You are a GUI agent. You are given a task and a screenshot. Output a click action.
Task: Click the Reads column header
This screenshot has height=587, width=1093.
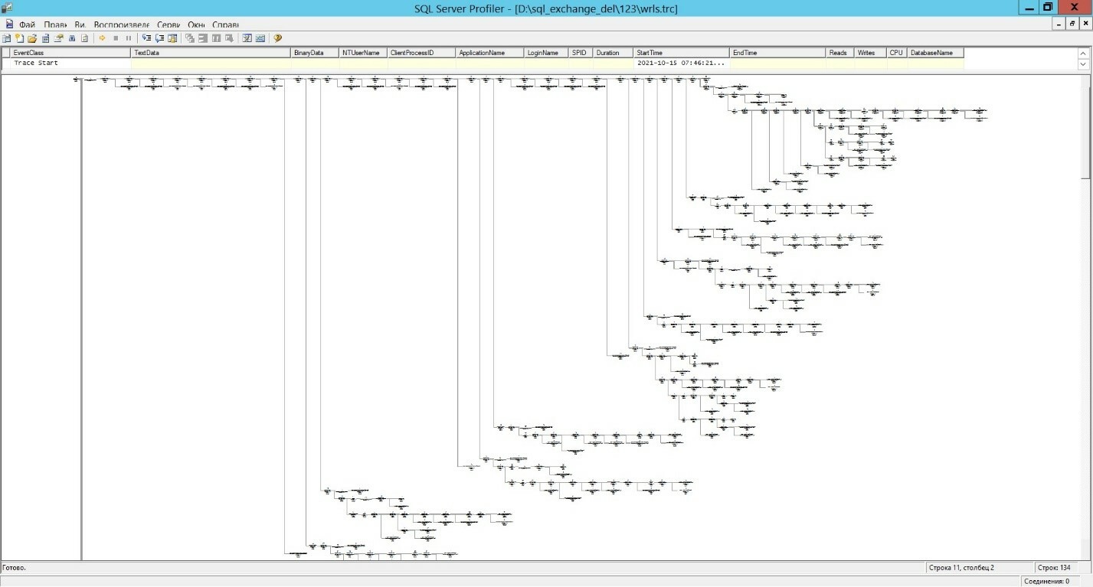[x=841, y=53]
